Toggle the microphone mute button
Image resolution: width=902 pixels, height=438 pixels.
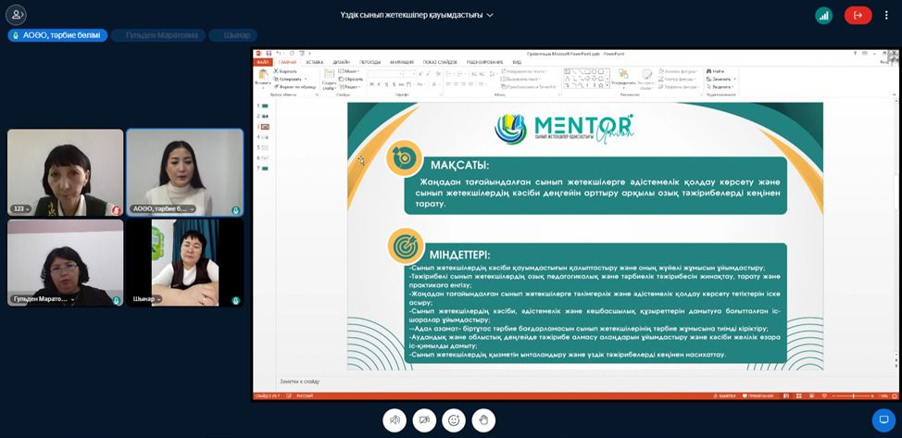(x=395, y=419)
